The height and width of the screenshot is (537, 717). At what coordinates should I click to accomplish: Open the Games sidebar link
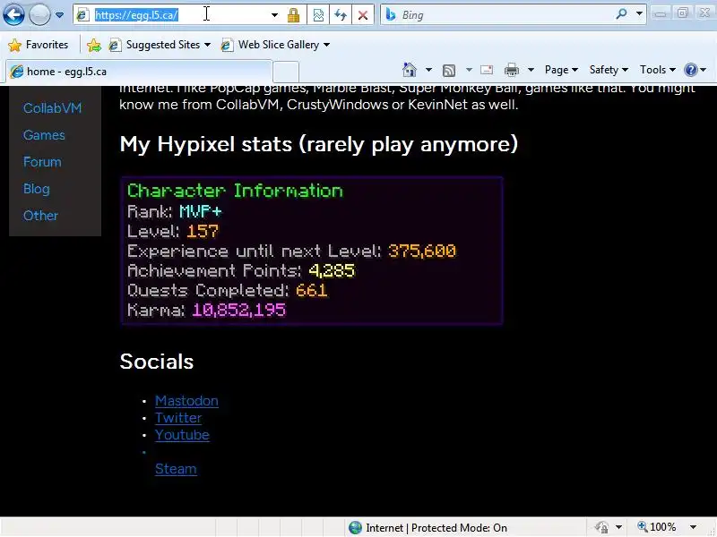point(44,135)
